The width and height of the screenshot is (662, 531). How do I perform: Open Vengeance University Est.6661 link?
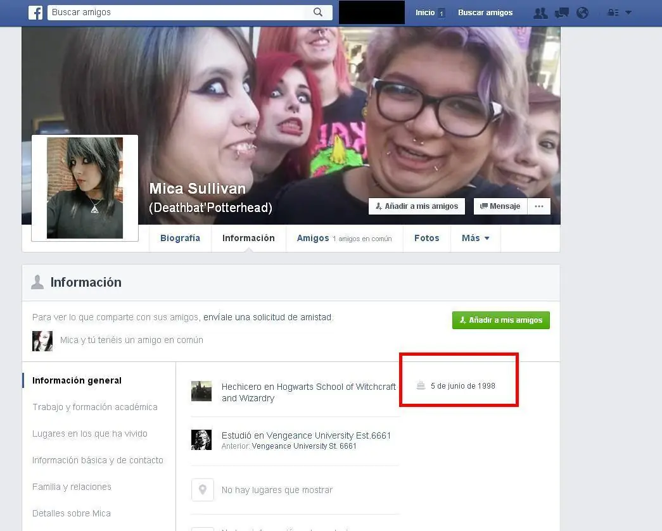pyautogui.click(x=329, y=435)
